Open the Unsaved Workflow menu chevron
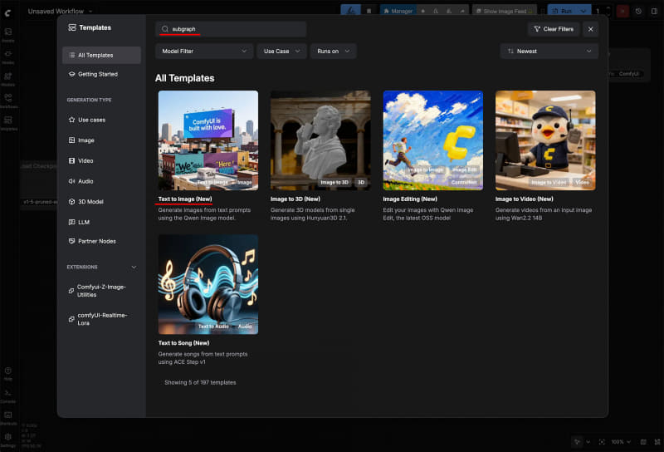 tap(90, 12)
